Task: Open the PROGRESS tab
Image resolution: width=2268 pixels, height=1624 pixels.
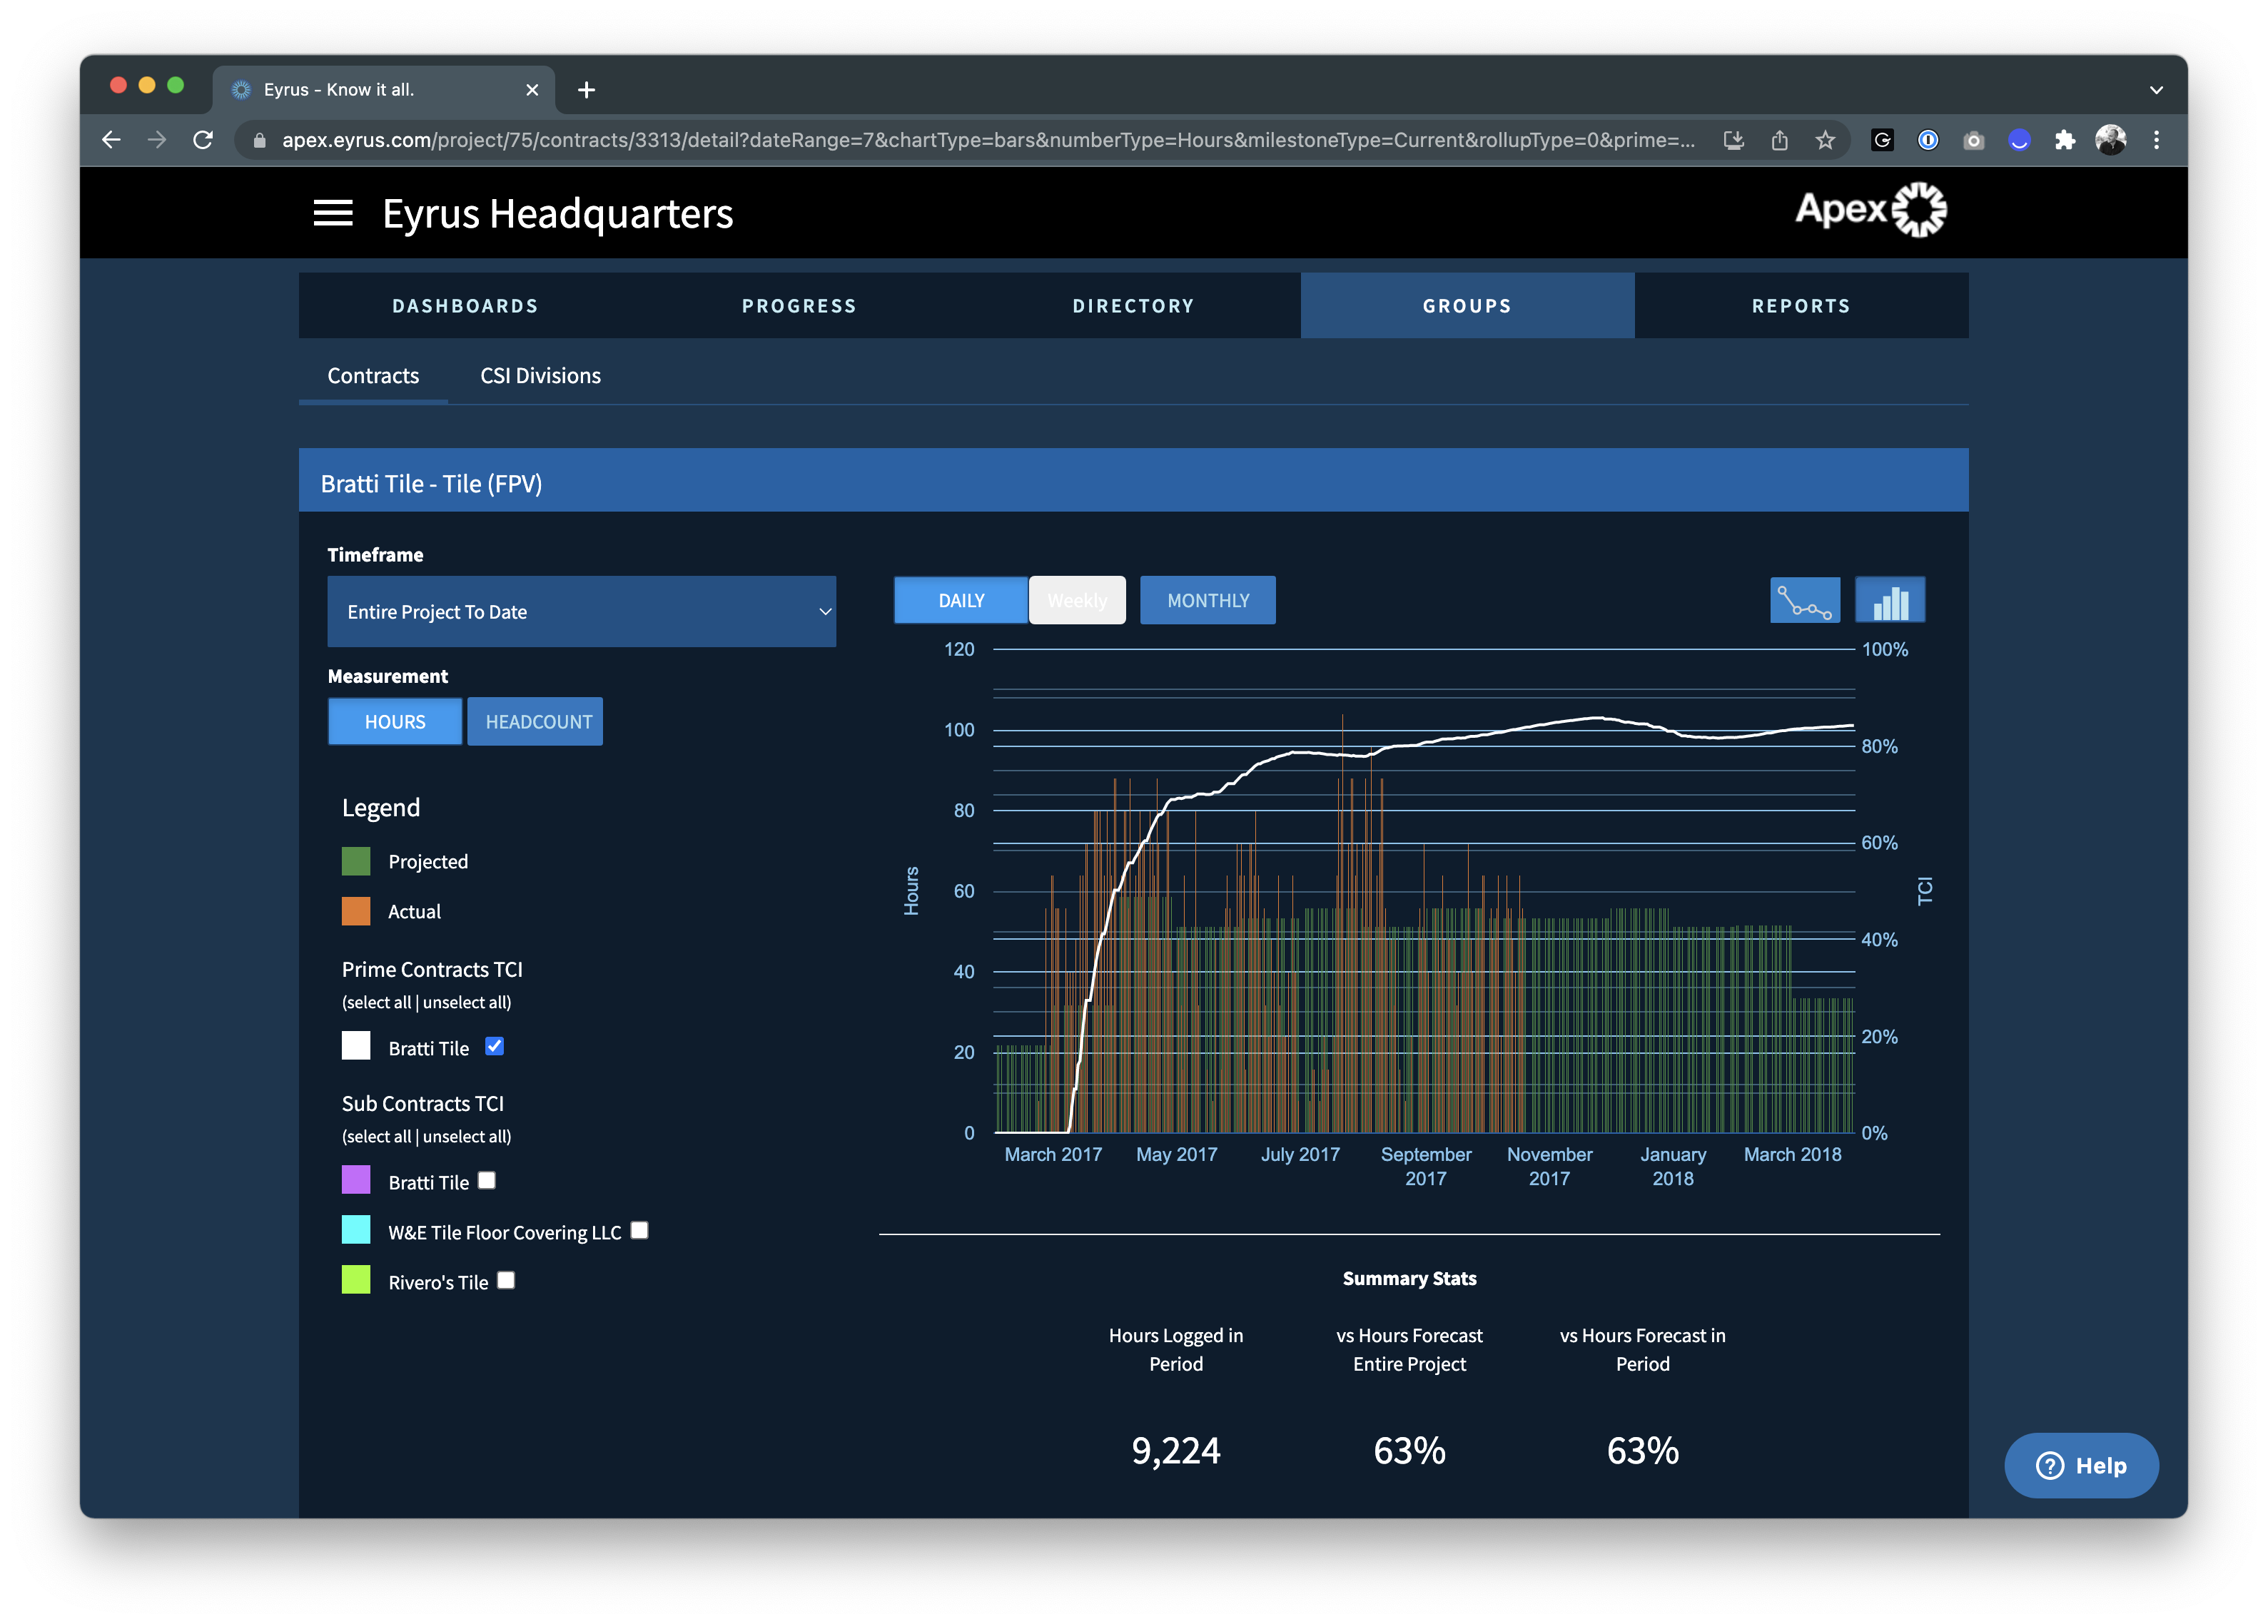Action: (799, 306)
